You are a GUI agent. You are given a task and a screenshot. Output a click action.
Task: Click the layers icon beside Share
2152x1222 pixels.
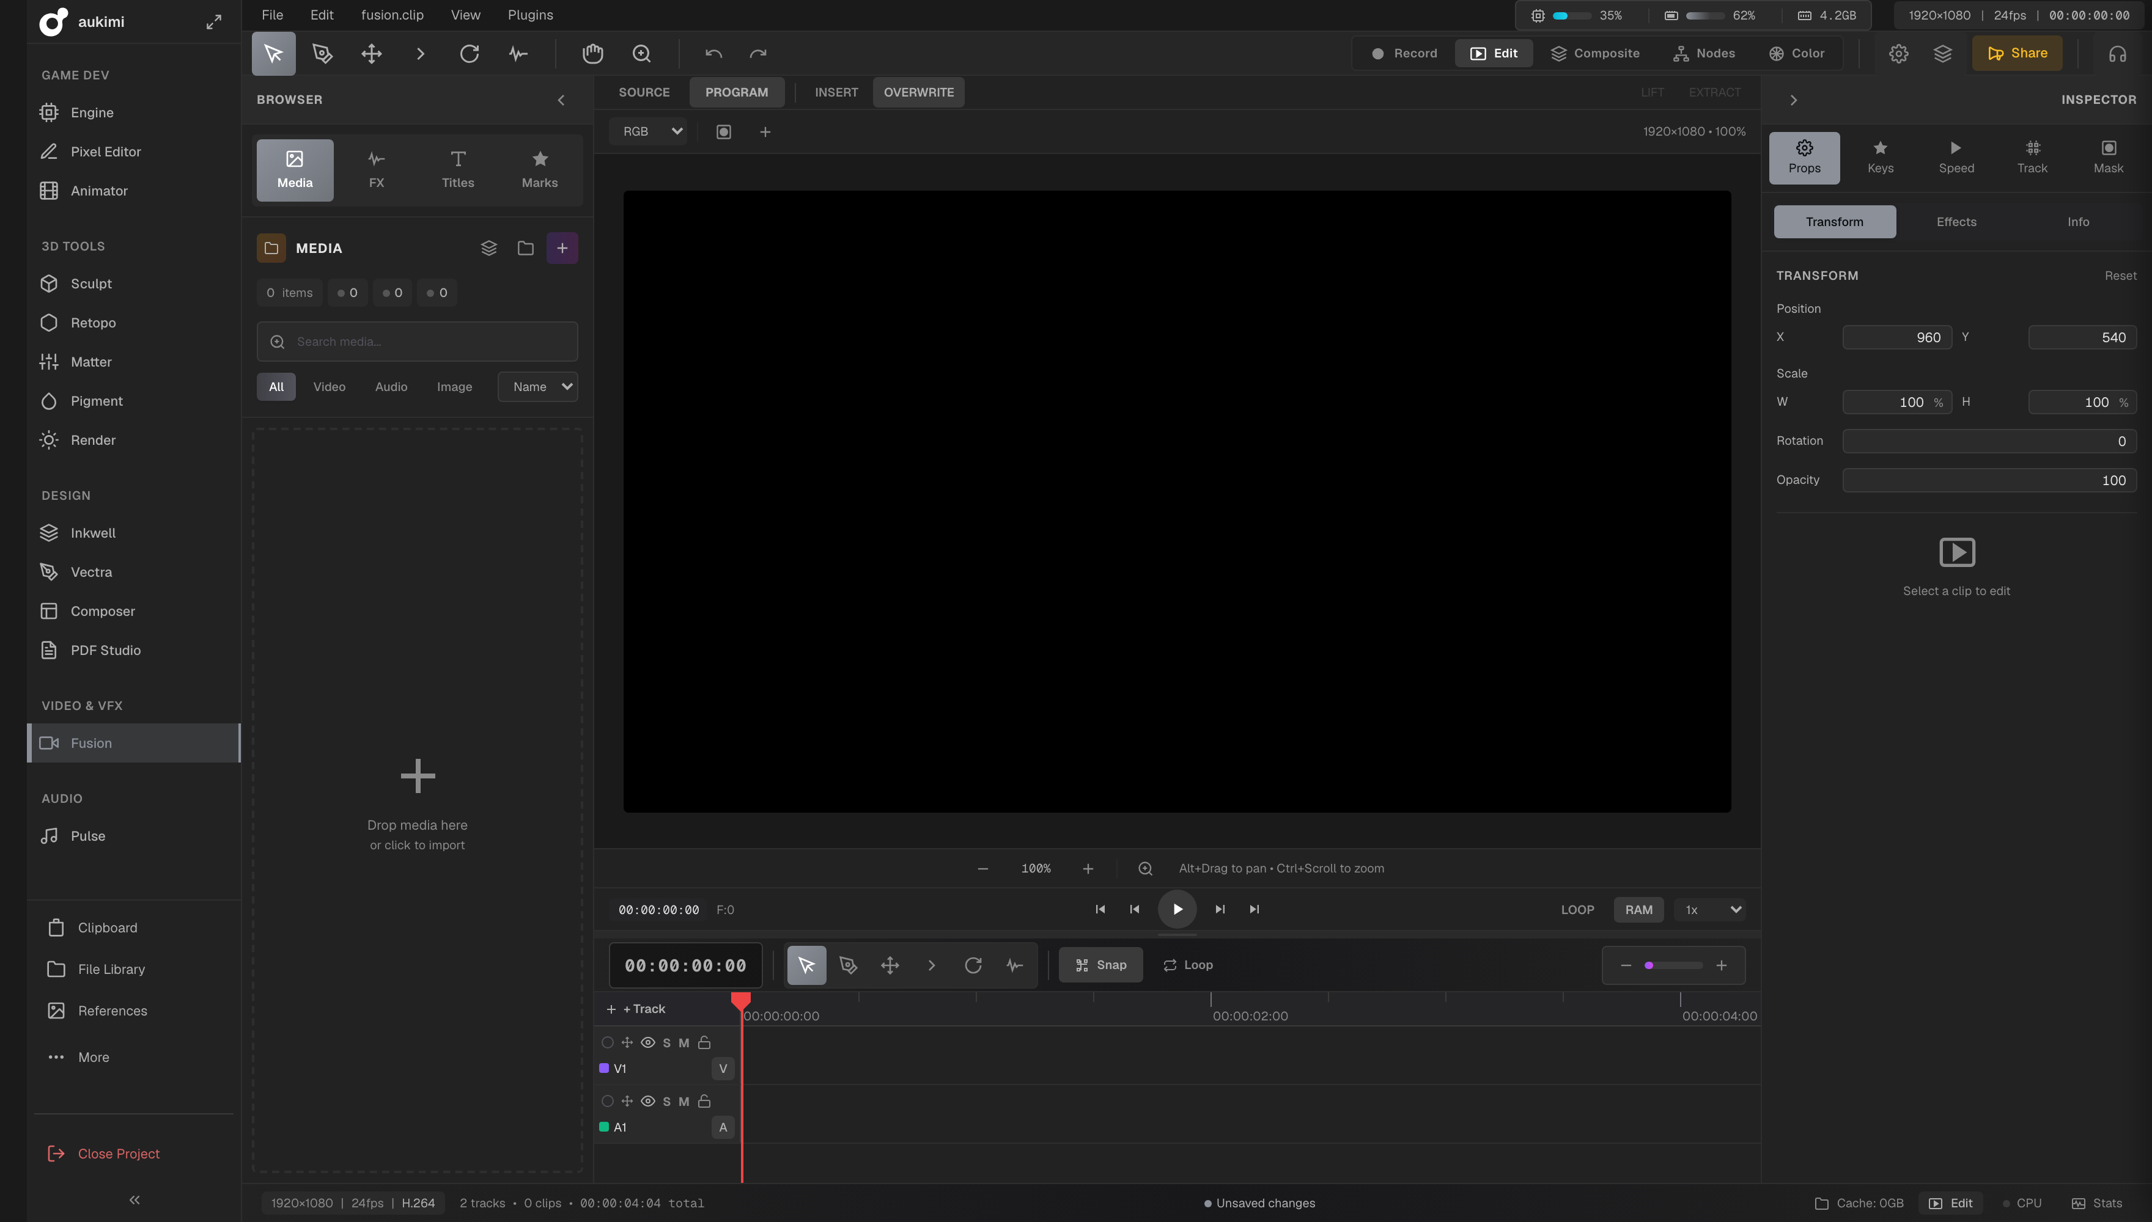1942,54
